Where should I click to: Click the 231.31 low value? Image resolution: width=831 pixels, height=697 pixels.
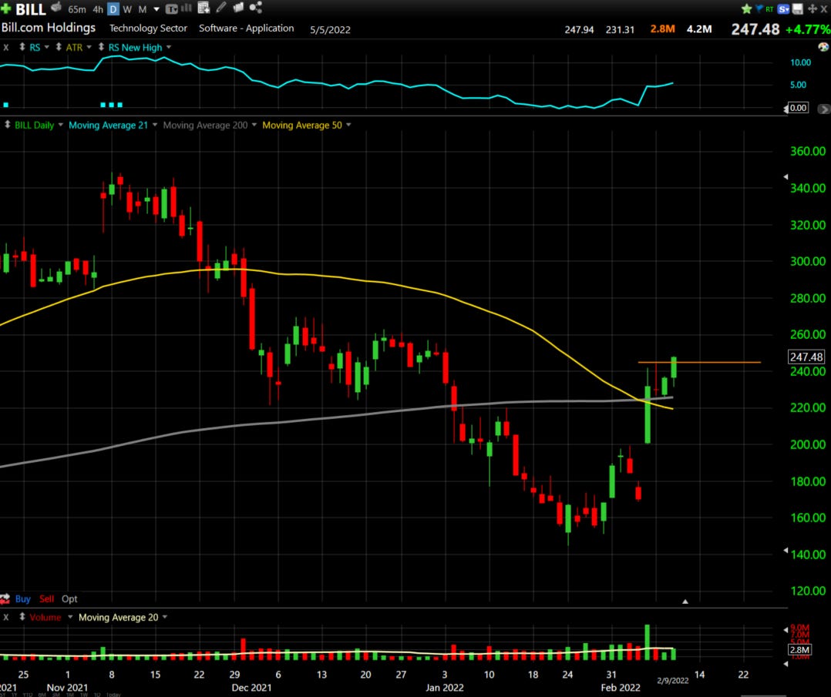[620, 30]
